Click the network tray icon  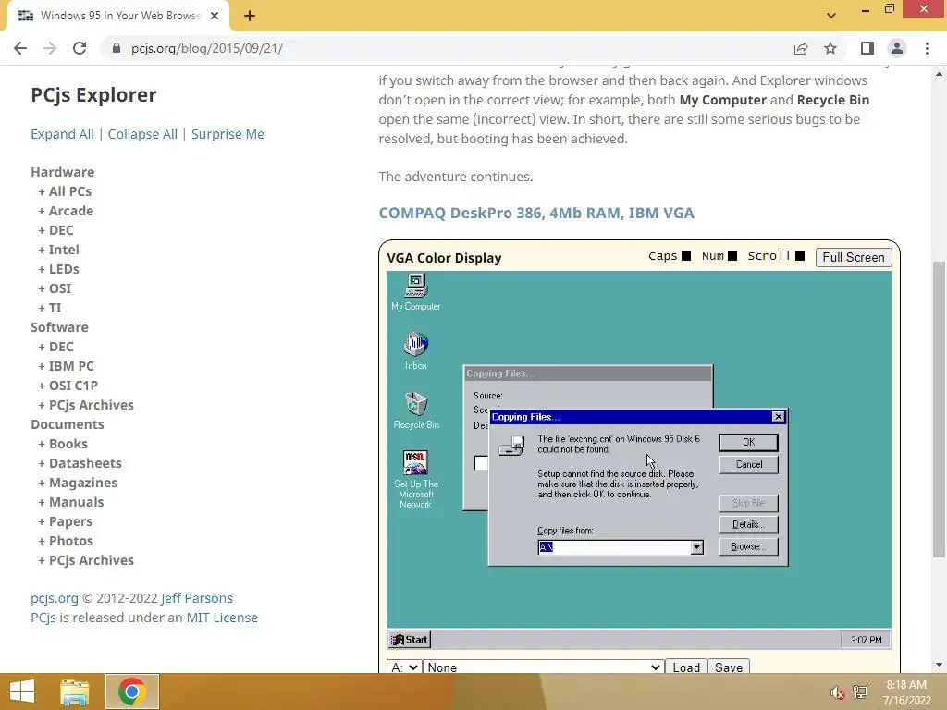859,692
